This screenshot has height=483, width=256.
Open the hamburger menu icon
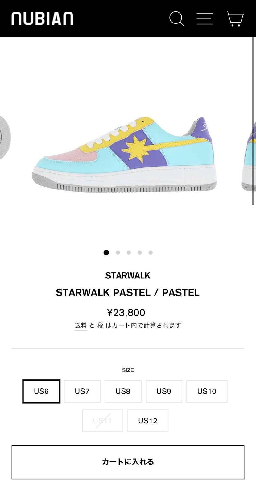click(205, 19)
